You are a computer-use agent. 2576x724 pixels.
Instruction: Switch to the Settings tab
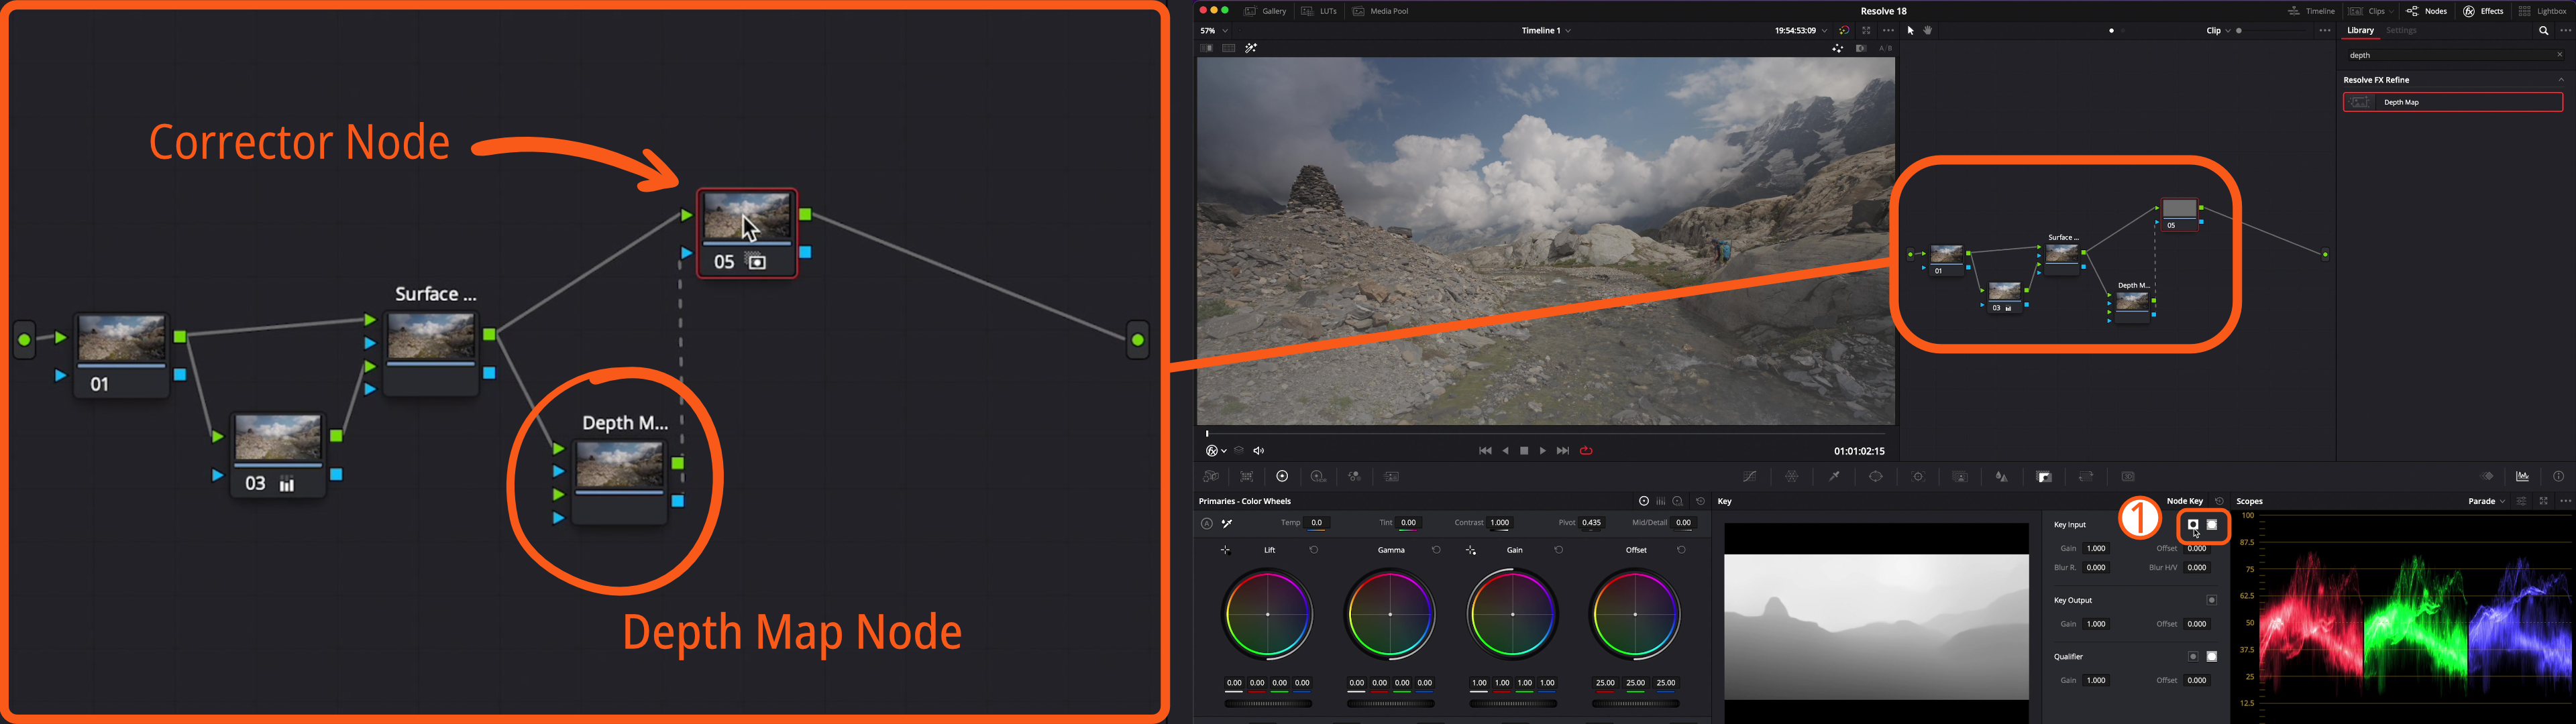click(2401, 31)
